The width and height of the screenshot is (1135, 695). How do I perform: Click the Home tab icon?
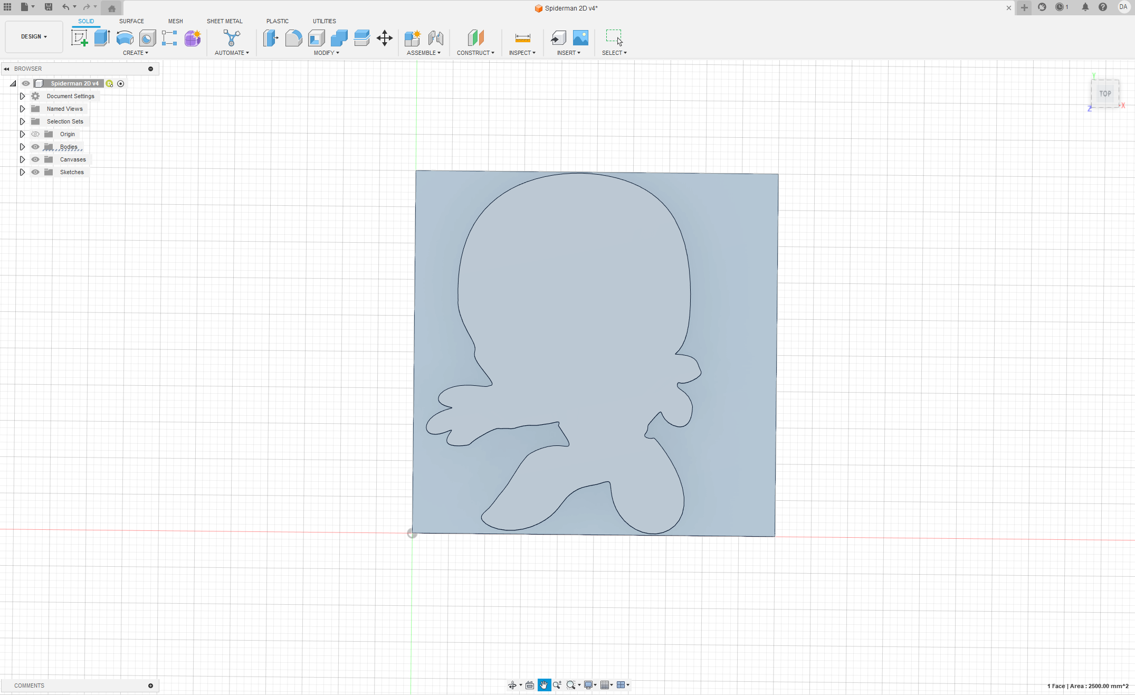click(x=111, y=8)
